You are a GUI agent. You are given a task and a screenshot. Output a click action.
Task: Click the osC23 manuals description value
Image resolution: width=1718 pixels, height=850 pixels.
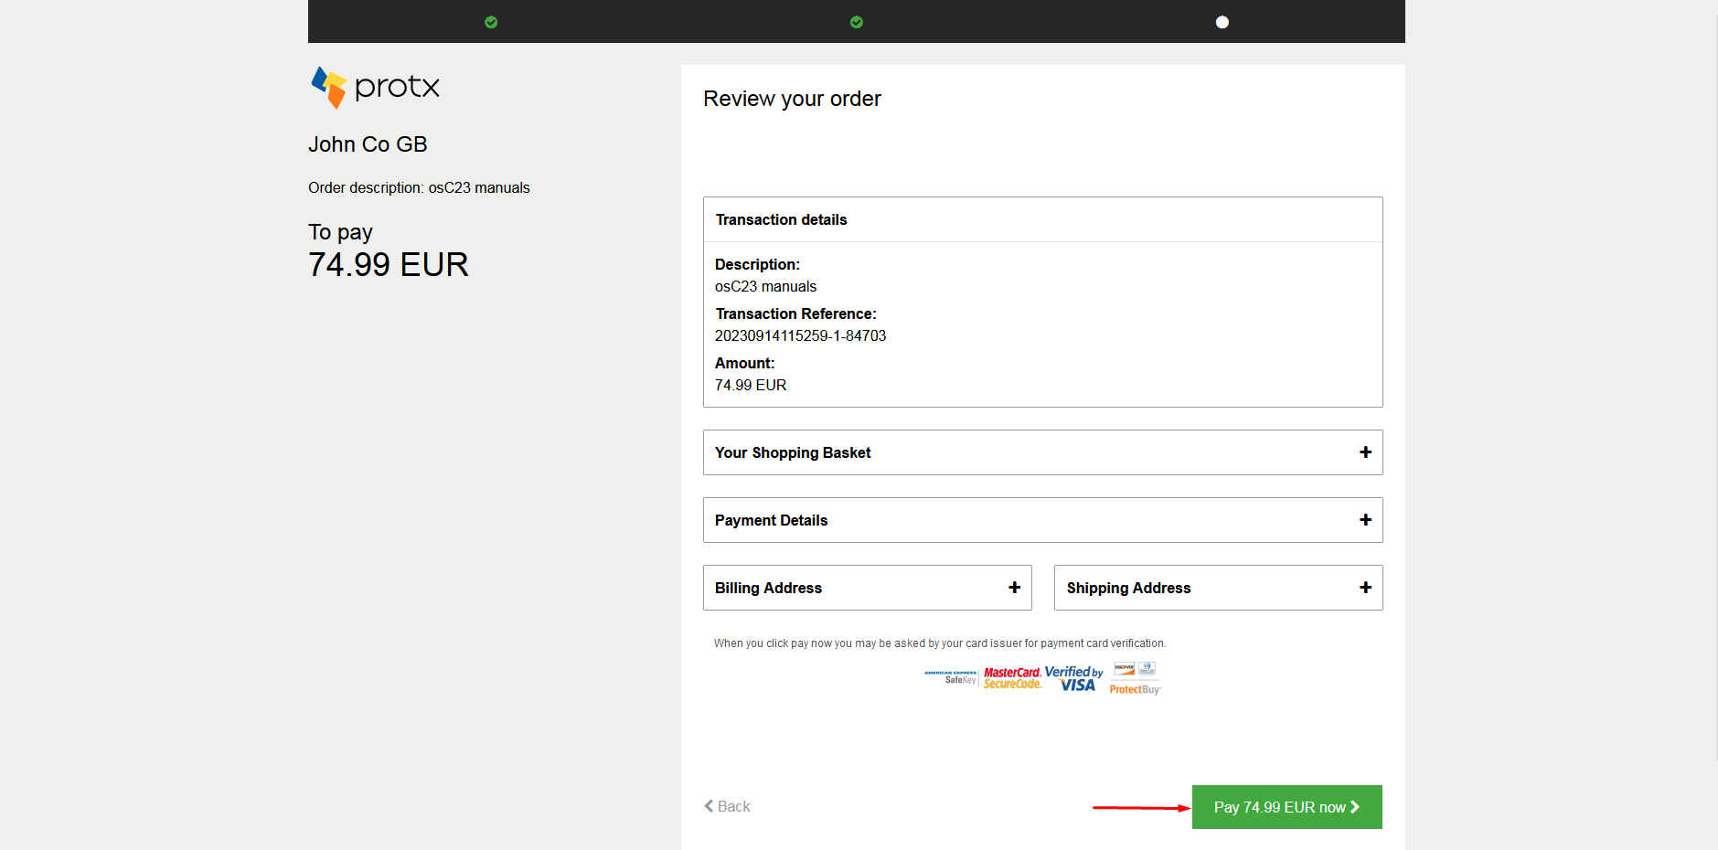coord(765,287)
